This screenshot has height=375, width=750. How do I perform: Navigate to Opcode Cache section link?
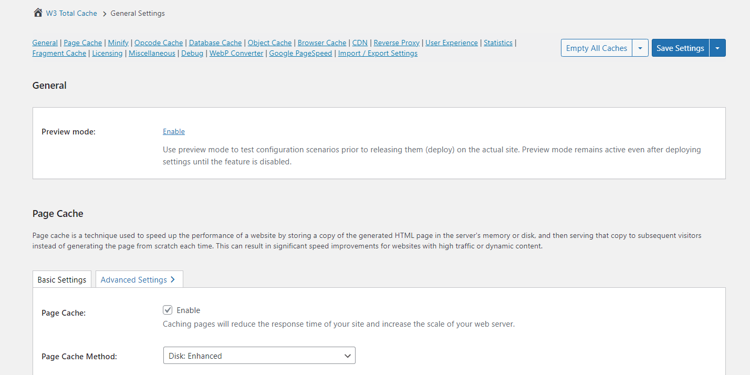coord(159,43)
